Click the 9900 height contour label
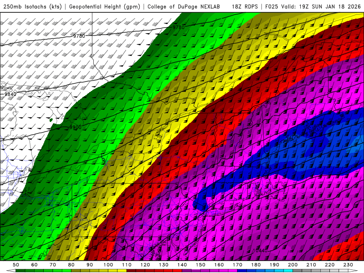 point(76,127)
